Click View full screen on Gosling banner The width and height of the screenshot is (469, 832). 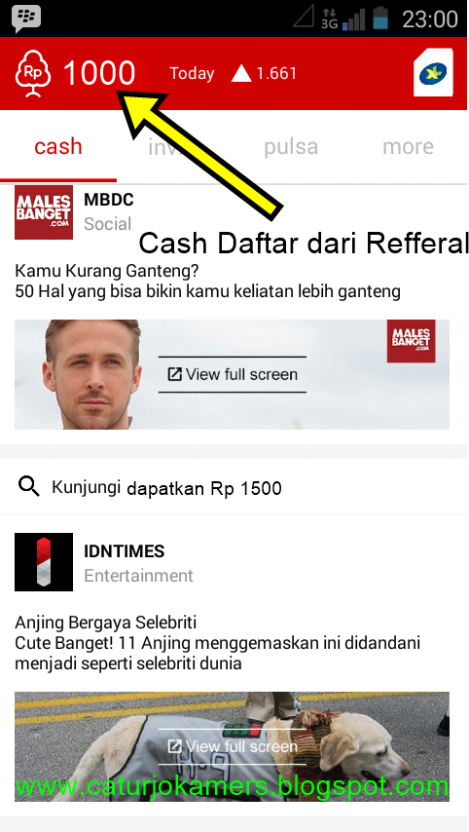click(233, 375)
